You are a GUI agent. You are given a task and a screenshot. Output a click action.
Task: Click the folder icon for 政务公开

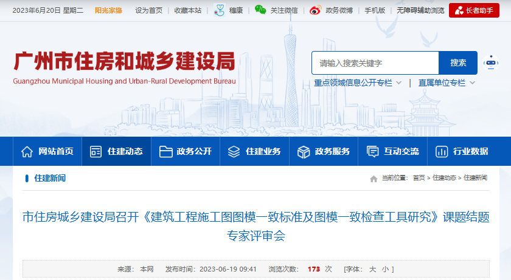[x=165, y=151]
